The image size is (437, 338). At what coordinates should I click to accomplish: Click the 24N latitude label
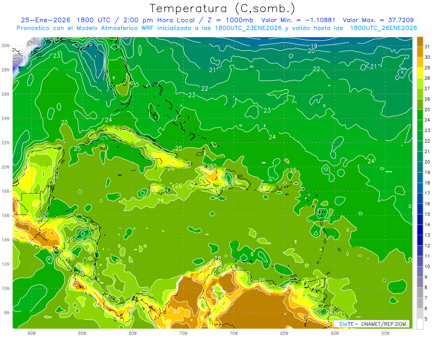[6, 119]
